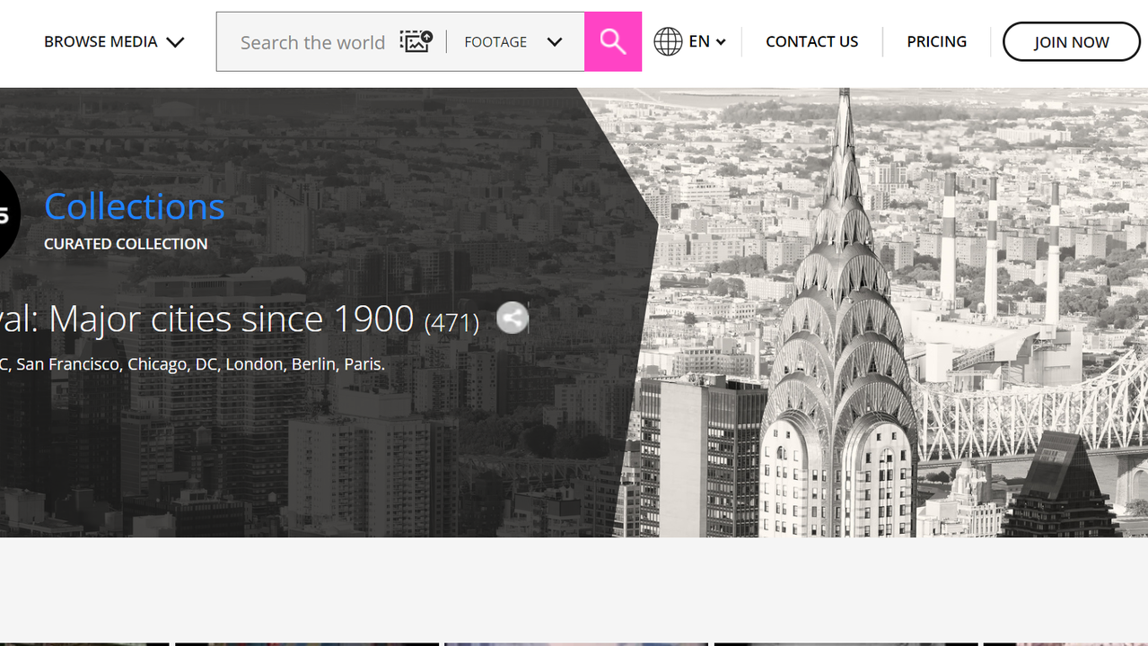Go to the PRICING page
Image resolution: width=1148 pixels, height=646 pixels.
[x=936, y=41]
